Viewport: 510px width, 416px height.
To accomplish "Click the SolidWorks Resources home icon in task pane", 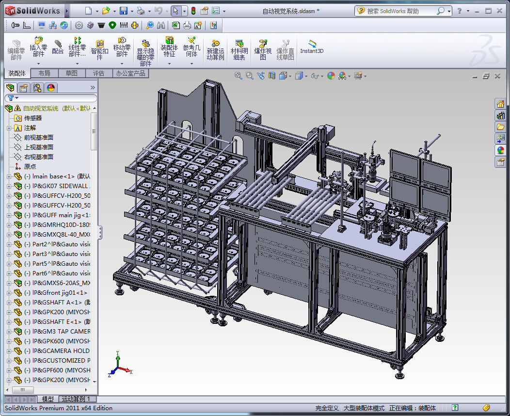I will coord(501,104).
